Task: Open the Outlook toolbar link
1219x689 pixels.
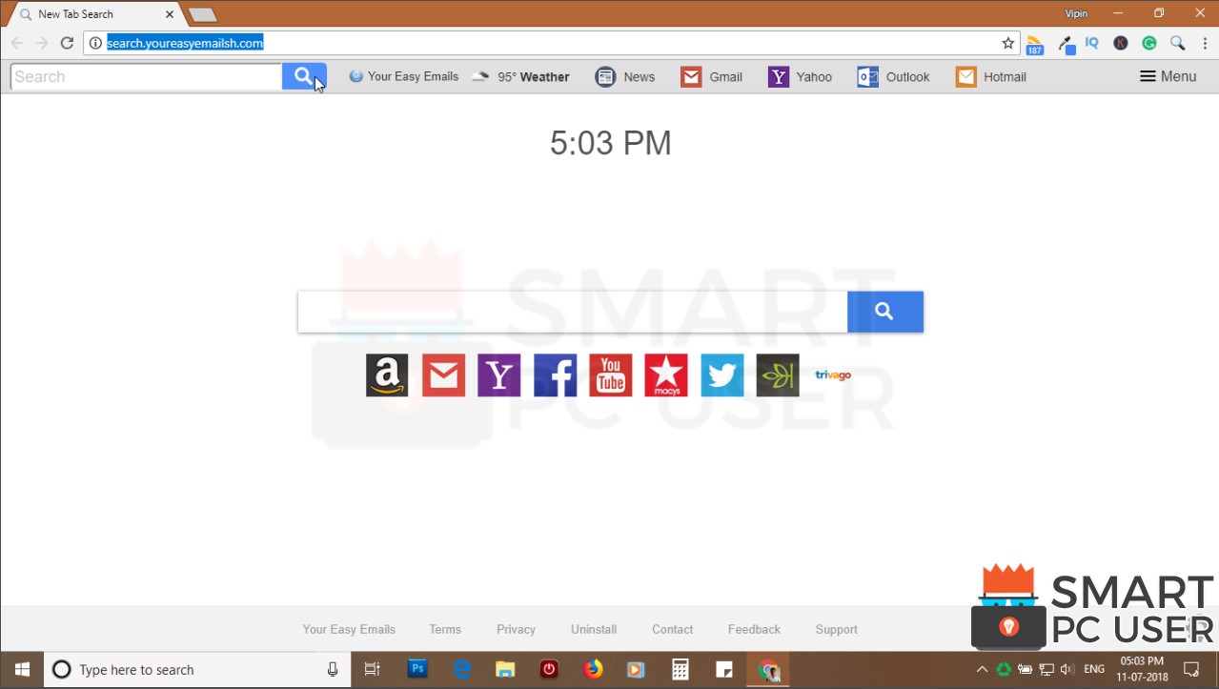Action: coord(894,76)
